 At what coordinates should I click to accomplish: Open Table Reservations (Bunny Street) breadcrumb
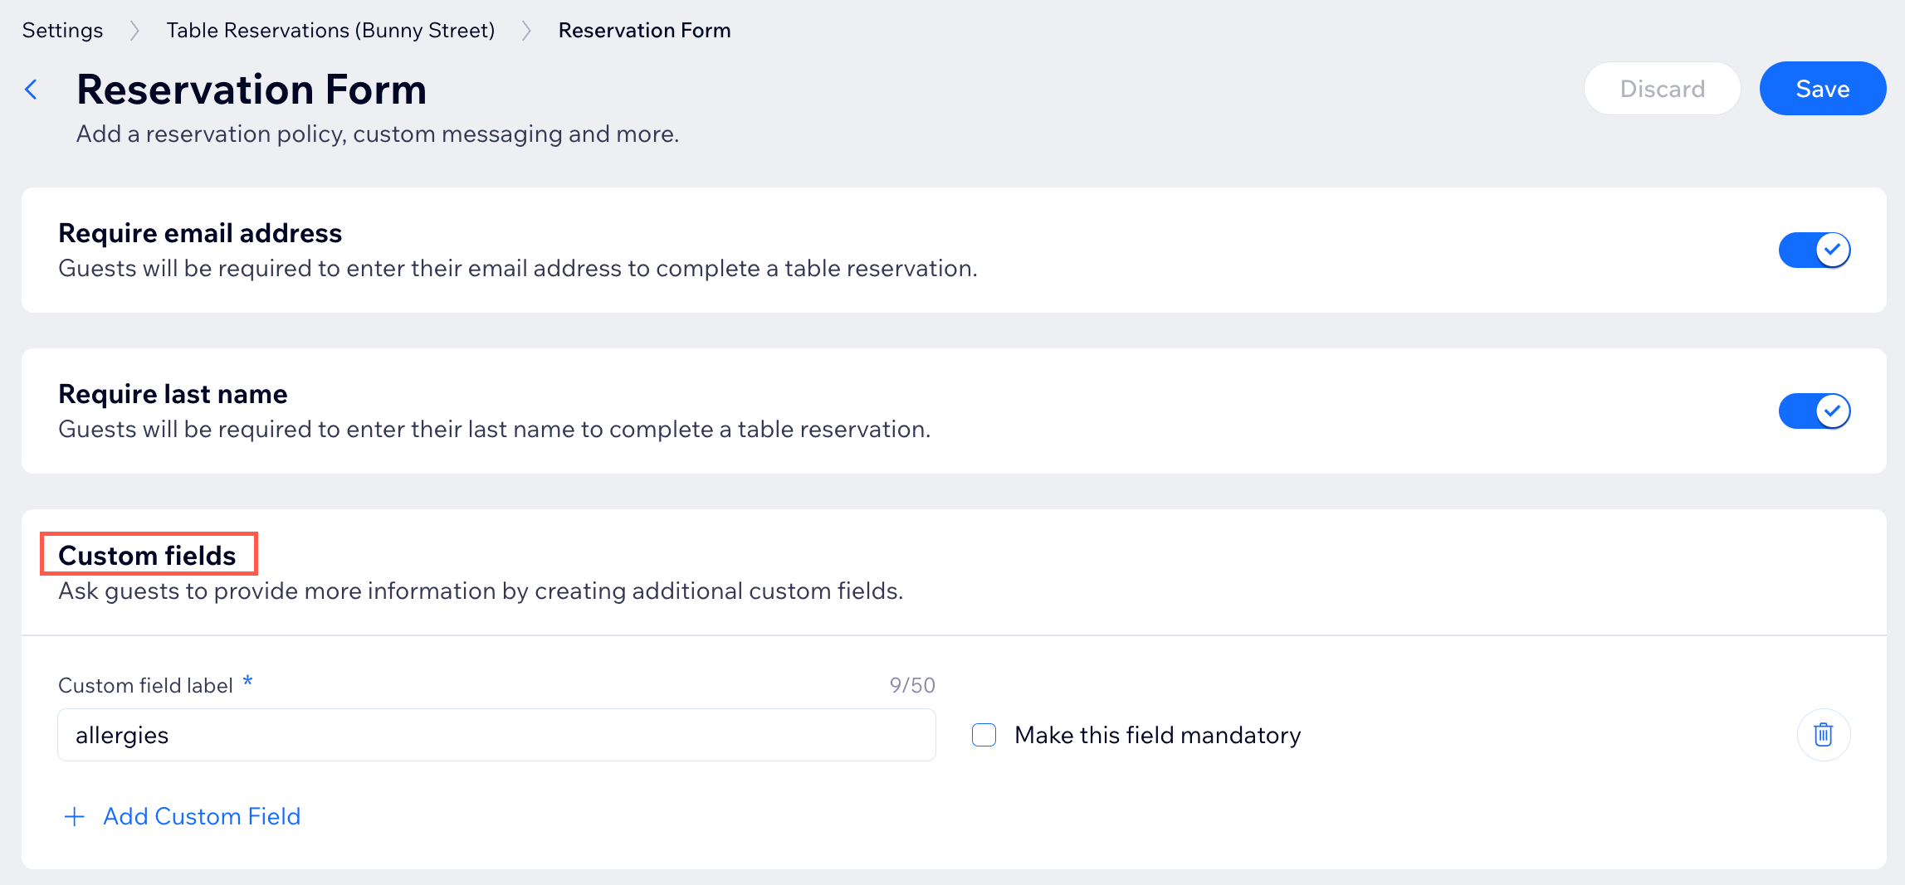(330, 31)
